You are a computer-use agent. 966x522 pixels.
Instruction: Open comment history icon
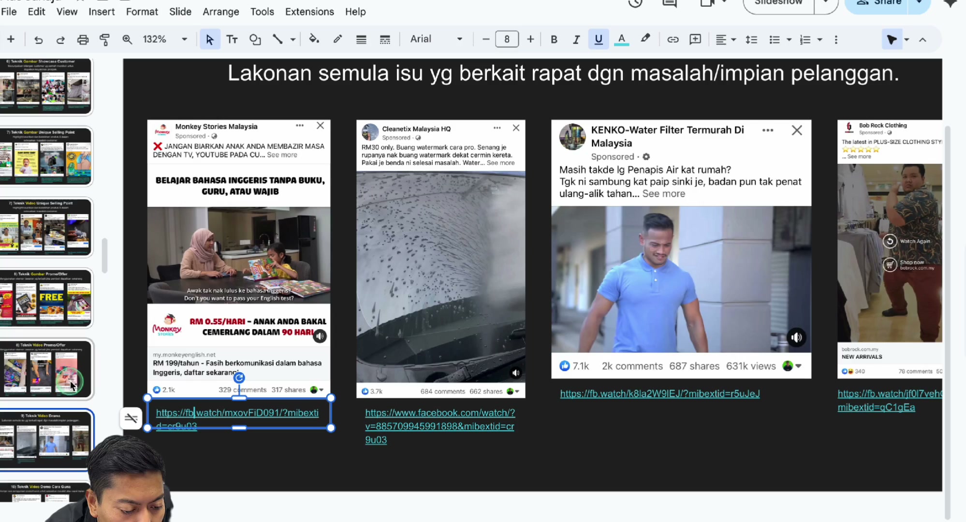pos(670,3)
